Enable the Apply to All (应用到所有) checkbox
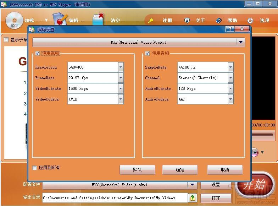Screen dimensions: 278x206 click(35, 168)
